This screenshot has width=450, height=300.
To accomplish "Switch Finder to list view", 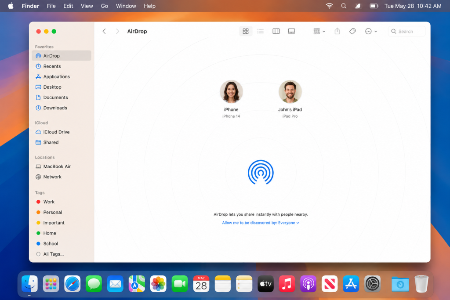I will (x=261, y=31).
